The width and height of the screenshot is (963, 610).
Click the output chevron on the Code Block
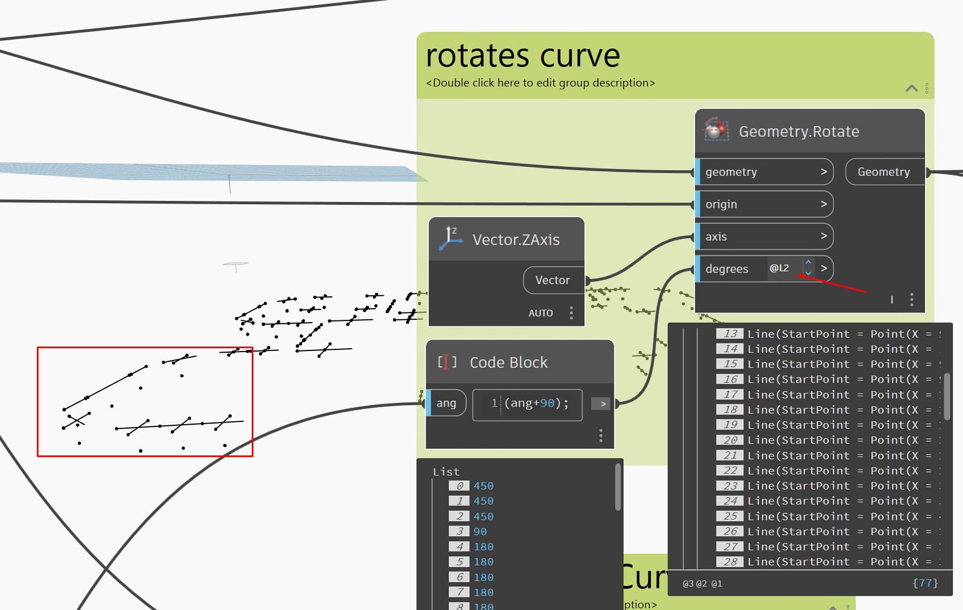point(601,403)
